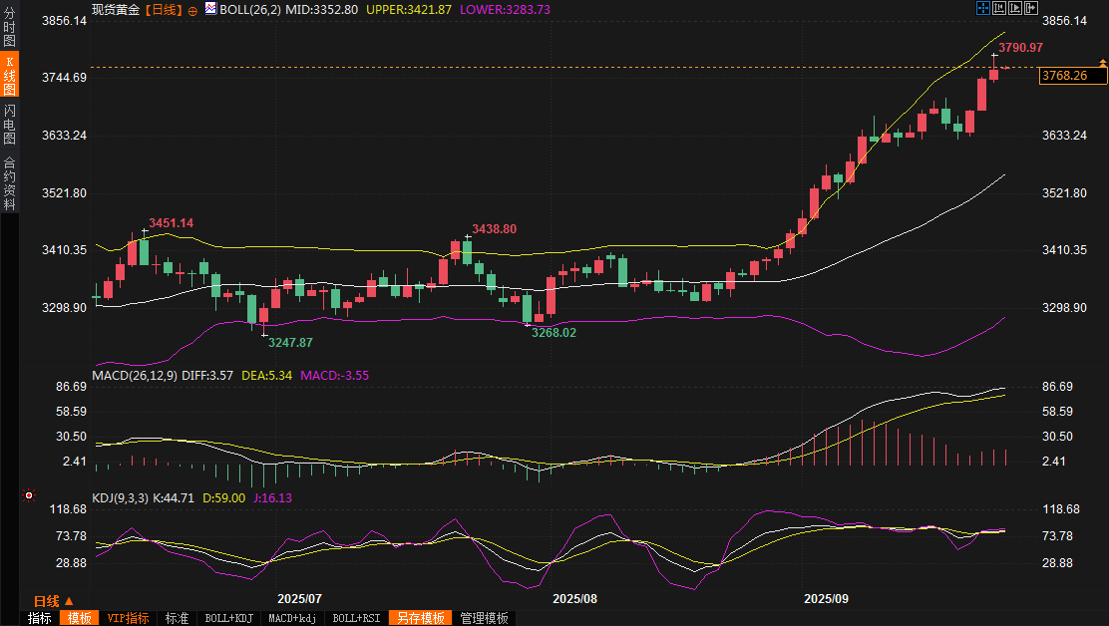Click the MID:3352.80 value
This screenshot has width=1109, height=626.
[321, 10]
